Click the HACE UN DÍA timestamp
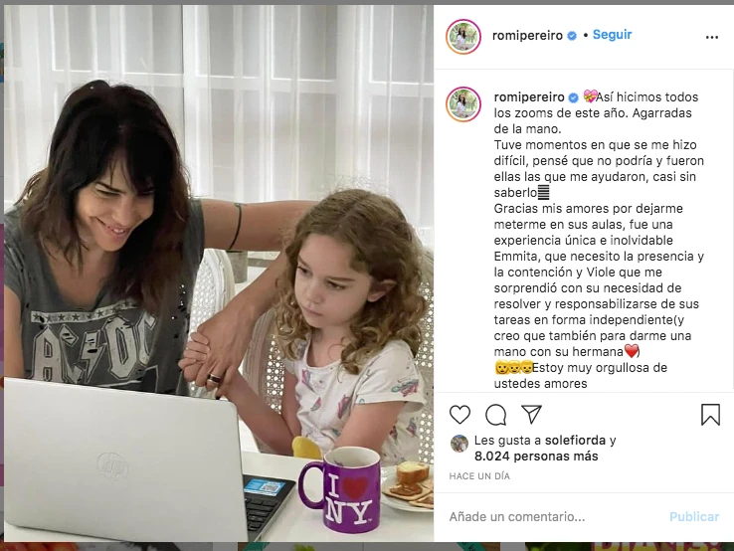734x551 pixels. pyautogui.click(x=479, y=476)
